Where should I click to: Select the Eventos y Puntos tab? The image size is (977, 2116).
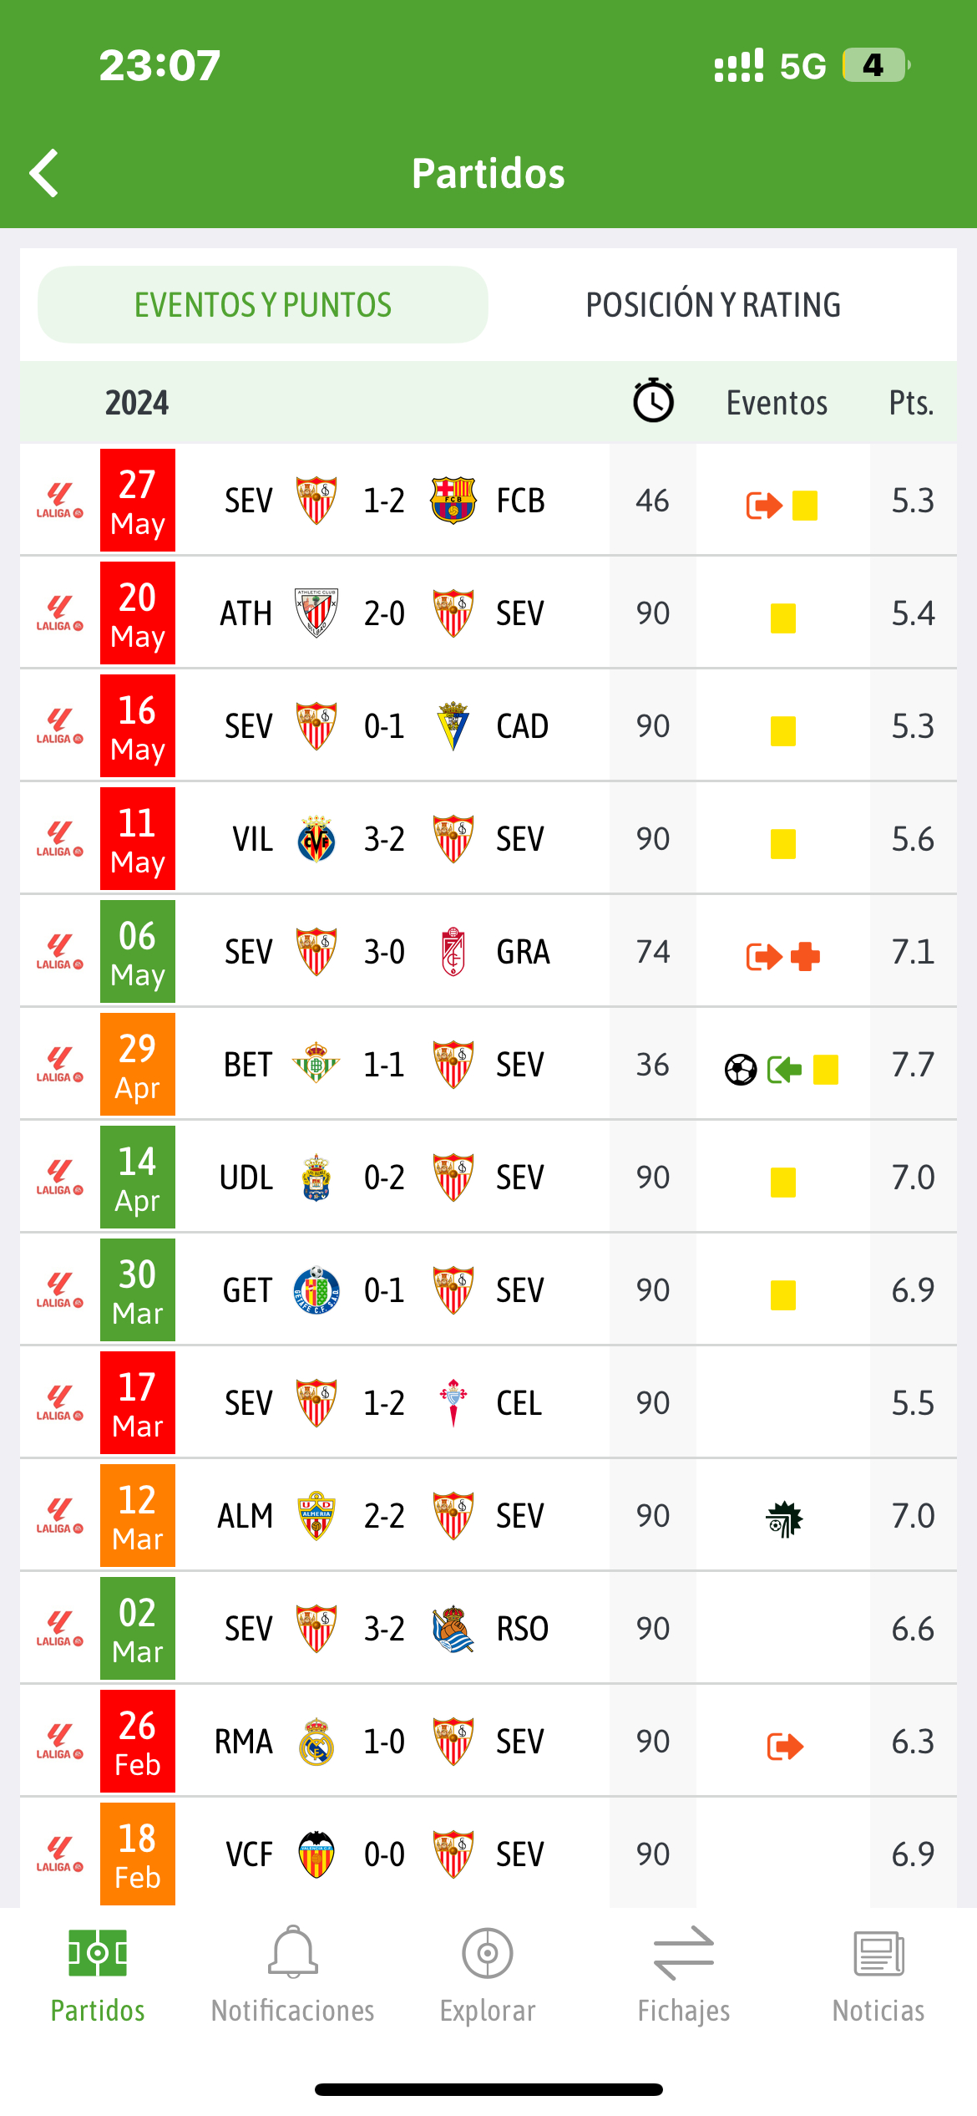(x=263, y=305)
